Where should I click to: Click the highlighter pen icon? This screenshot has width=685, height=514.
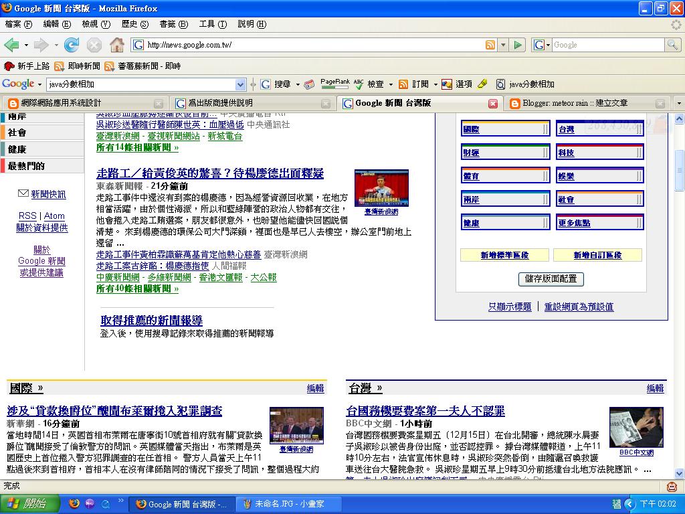(x=483, y=84)
